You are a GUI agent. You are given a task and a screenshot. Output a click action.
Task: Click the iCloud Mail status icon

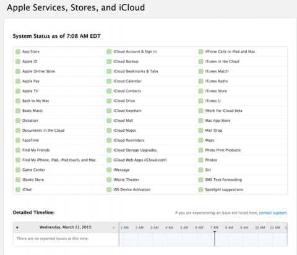pos(109,121)
